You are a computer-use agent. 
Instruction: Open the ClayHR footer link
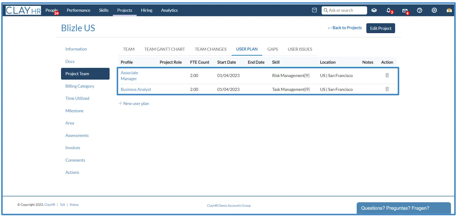[x=50, y=205]
